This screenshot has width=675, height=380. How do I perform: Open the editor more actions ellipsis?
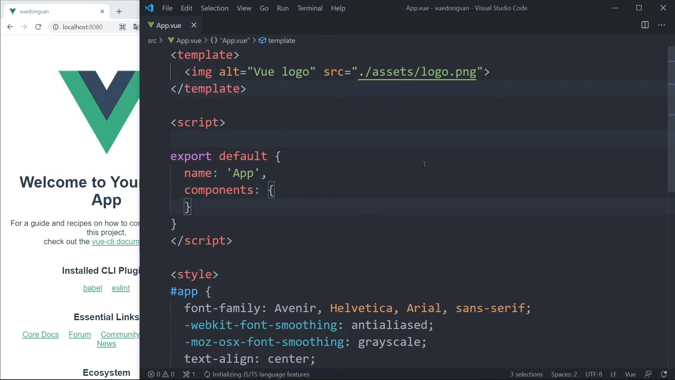[x=662, y=25]
